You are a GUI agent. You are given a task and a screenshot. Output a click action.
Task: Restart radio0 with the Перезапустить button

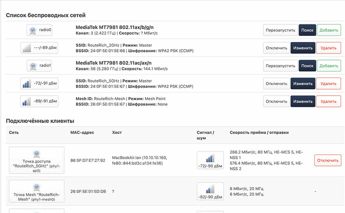[280, 30]
